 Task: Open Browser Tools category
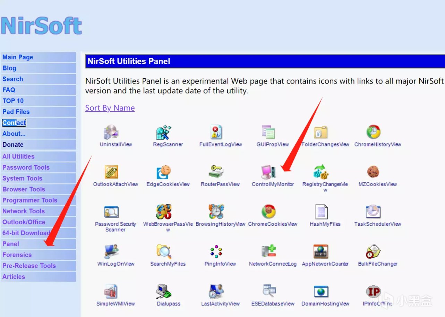[x=38, y=189]
